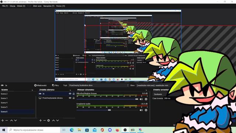Move the selected scene down
Screen dimensions: 236x133
[x=15, y=120]
